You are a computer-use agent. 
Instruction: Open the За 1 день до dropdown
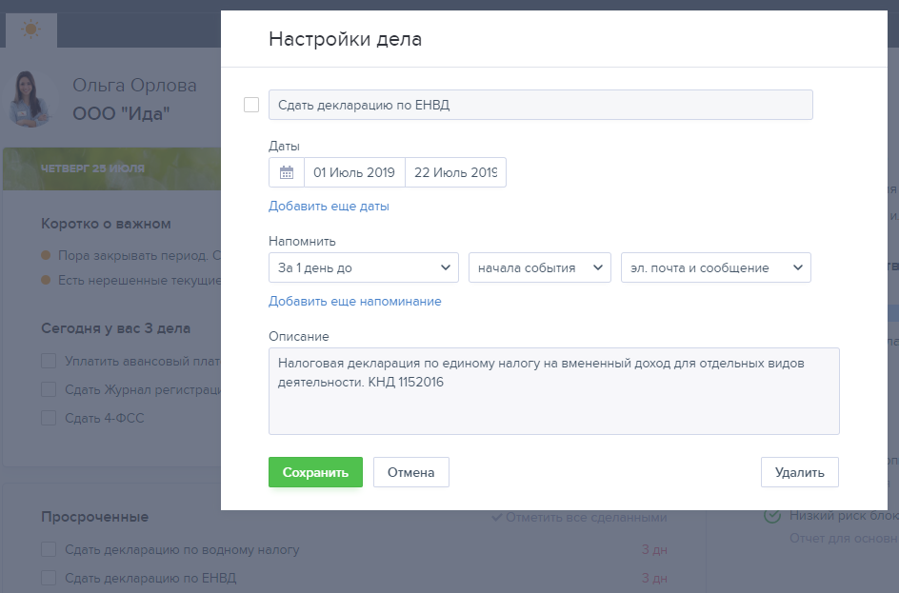point(363,267)
